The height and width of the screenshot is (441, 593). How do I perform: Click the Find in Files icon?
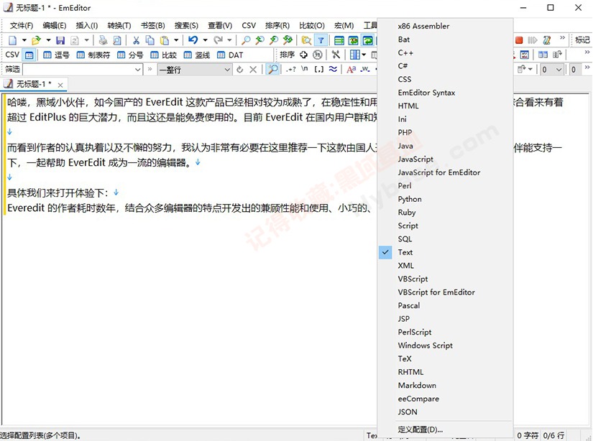pos(306,40)
